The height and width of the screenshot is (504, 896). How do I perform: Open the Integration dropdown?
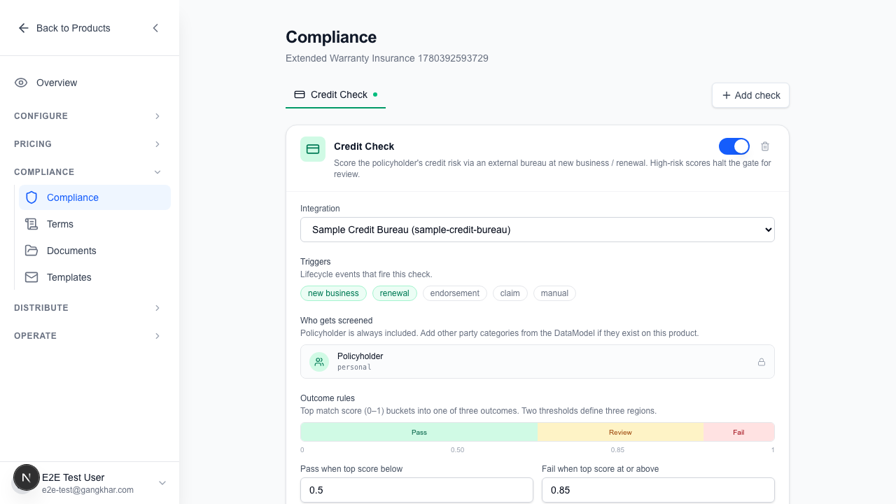538,230
